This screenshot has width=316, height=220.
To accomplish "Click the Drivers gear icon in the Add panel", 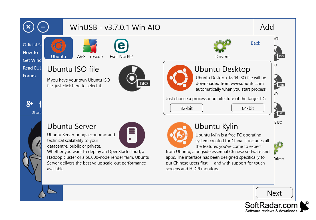I will tap(279, 148).
